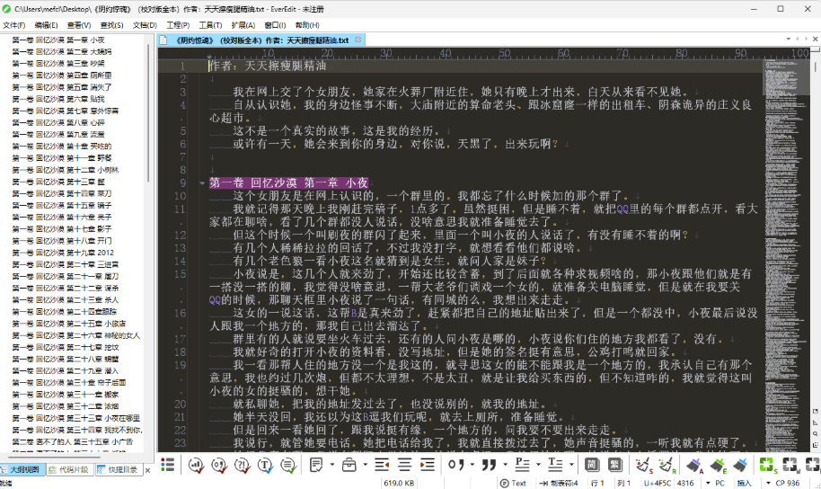Switch to the 代码片段 panel tab

[x=68, y=469]
